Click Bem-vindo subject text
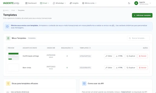This screenshot has height=93, width=156. coord(27,68)
